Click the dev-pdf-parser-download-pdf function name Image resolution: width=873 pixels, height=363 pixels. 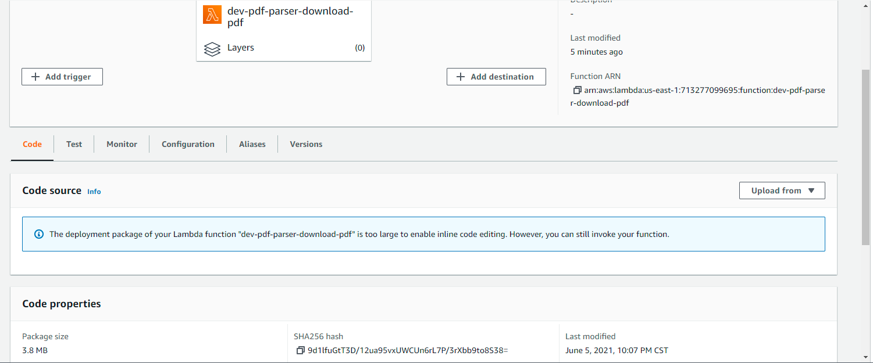290,17
